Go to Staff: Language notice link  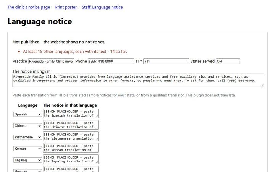(x=102, y=7)
